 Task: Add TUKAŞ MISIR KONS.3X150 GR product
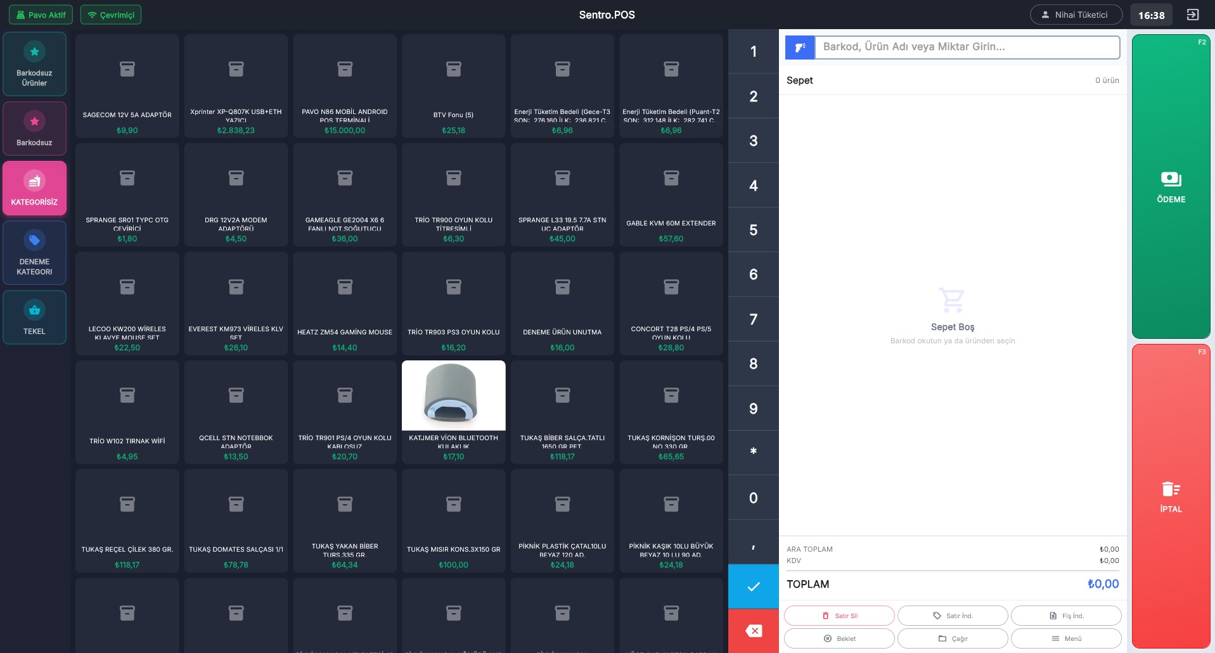click(x=454, y=521)
